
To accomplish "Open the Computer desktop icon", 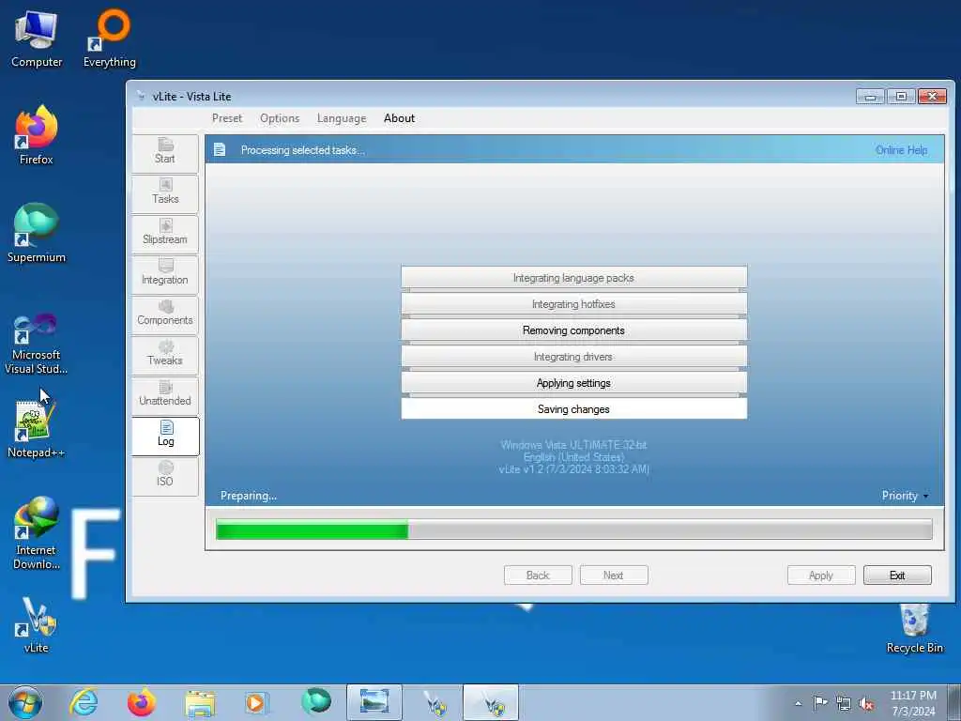I will pyautogui.click(x=37, y=38).
